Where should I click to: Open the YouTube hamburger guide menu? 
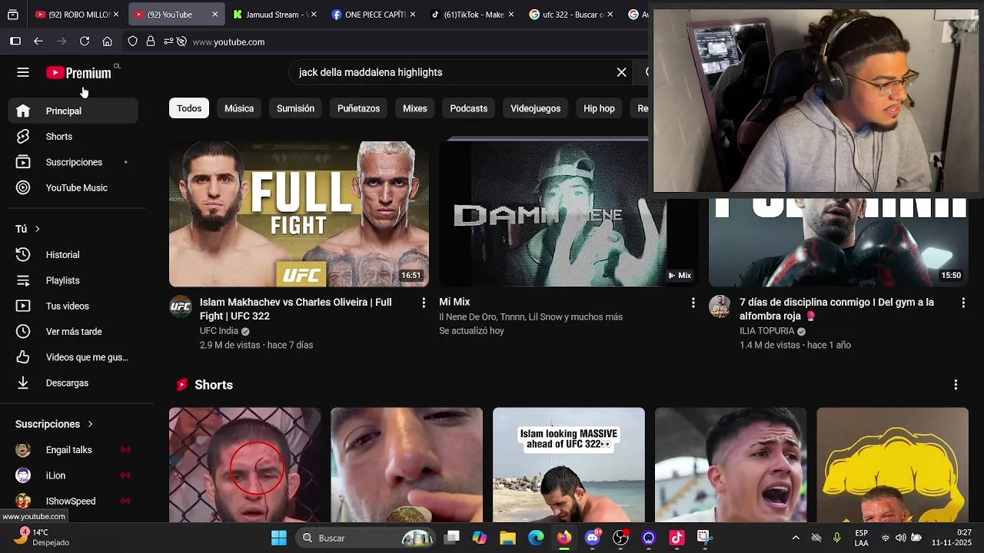tap(23, 72)
